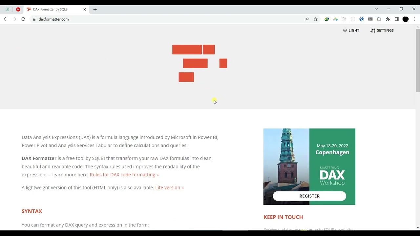Image resolution: width=420 pixels, height=236 pixels.
Task: Click the page's vertical scrollbar thumb
Action: (418, 61)
